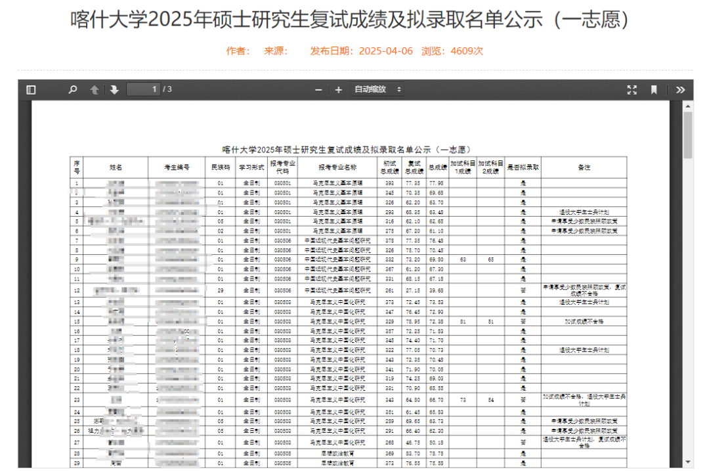Click the PDF document title line

coord(347,149)
